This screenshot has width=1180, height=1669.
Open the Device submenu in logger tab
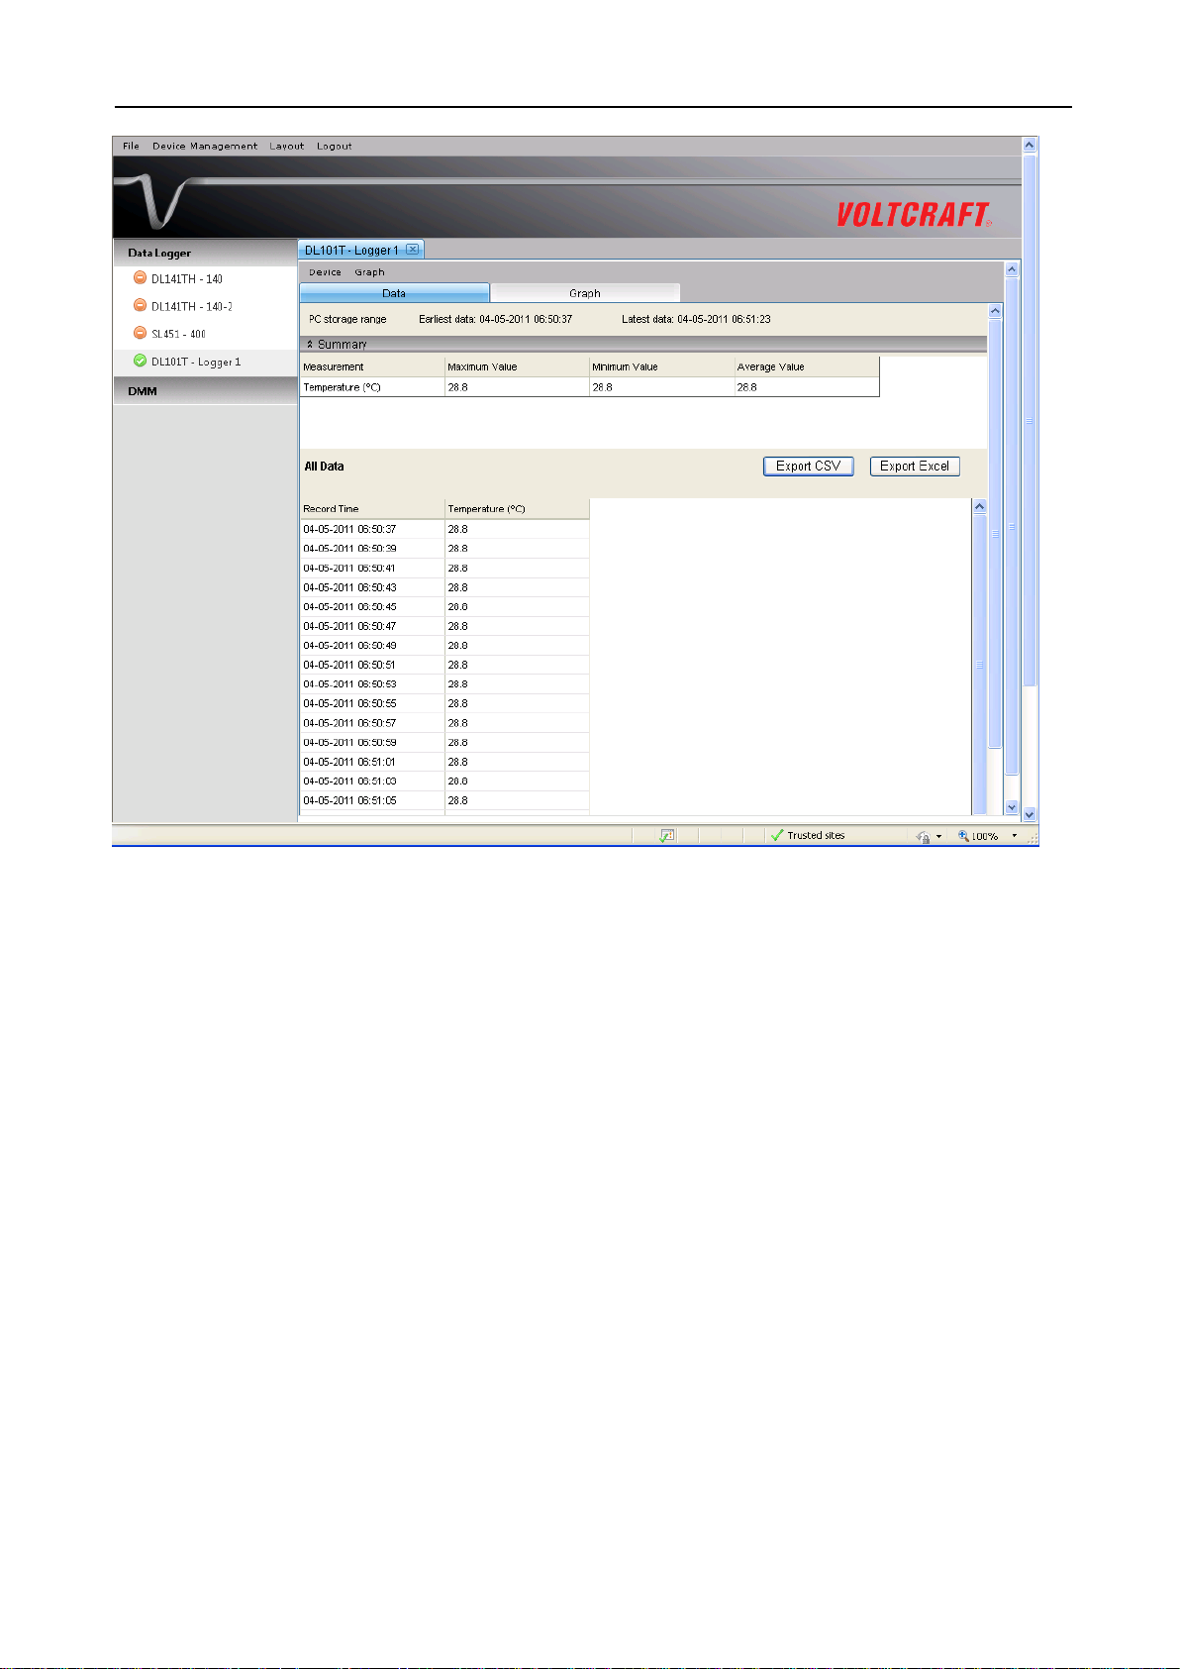click(x=325, y=272)
